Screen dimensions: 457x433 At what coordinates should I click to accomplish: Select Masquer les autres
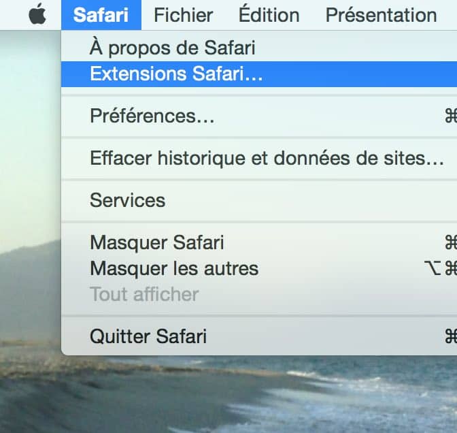point(259,268)
